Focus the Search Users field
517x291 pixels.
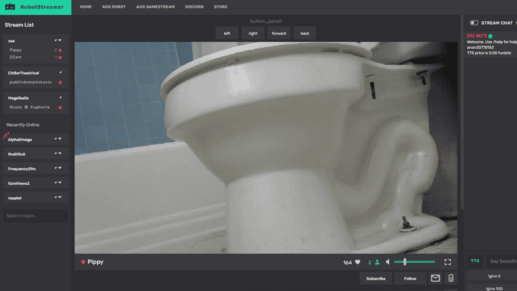point(36,216)
